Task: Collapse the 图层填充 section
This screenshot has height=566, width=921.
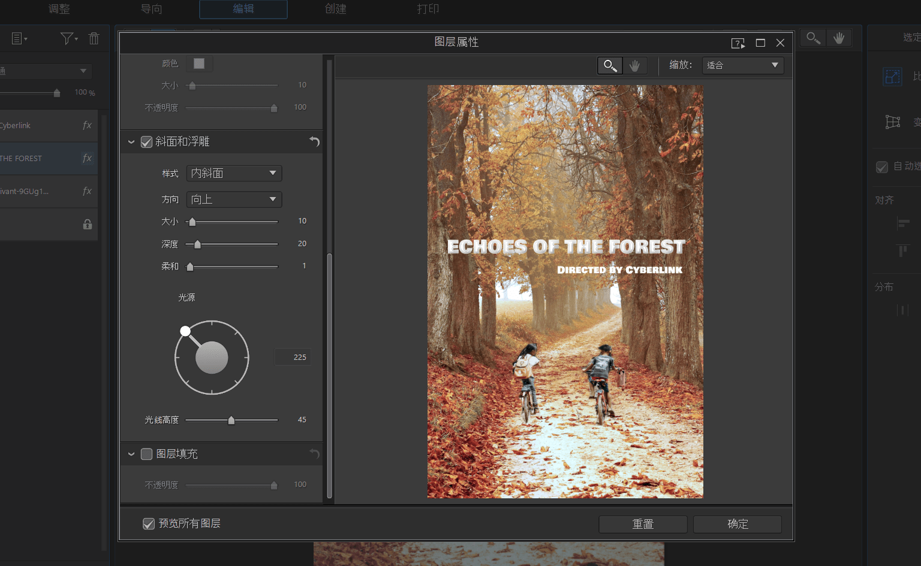Action: (x=131, y=454)
